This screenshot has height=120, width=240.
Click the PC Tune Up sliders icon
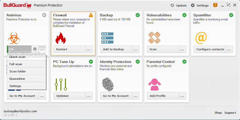tap(61, 85)
